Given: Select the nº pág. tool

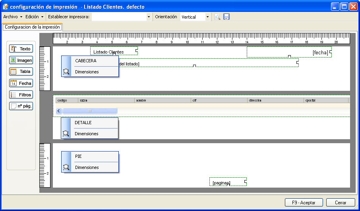Looking at the screenshot, I should tap(21, 106).
